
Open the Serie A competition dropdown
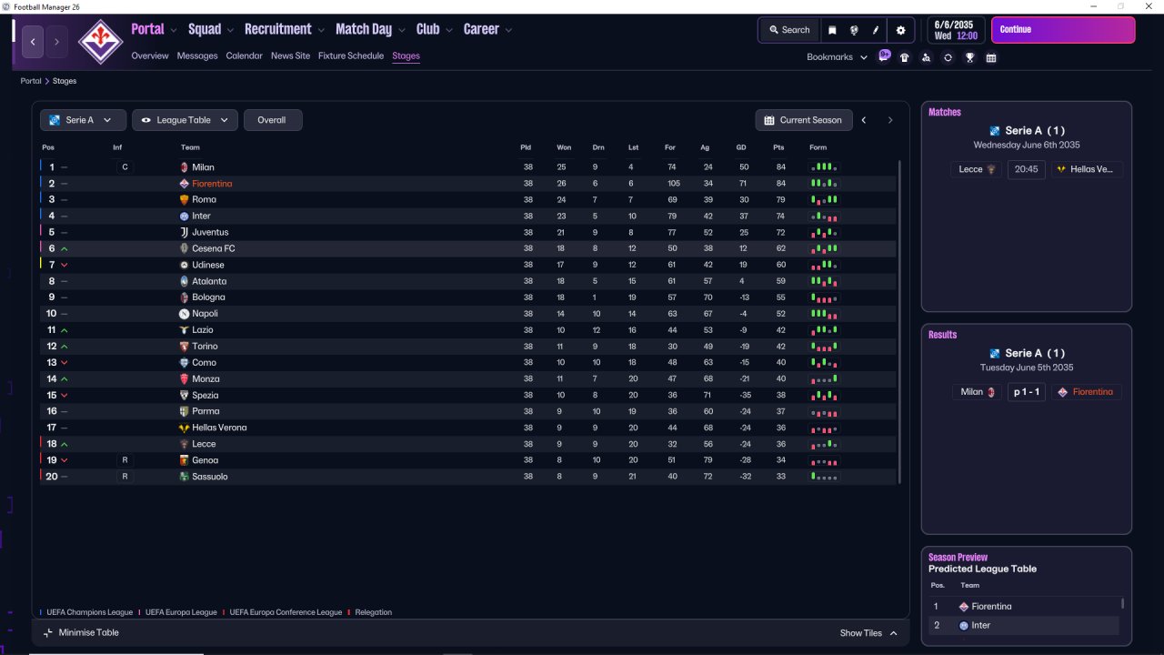click(83, 120)
